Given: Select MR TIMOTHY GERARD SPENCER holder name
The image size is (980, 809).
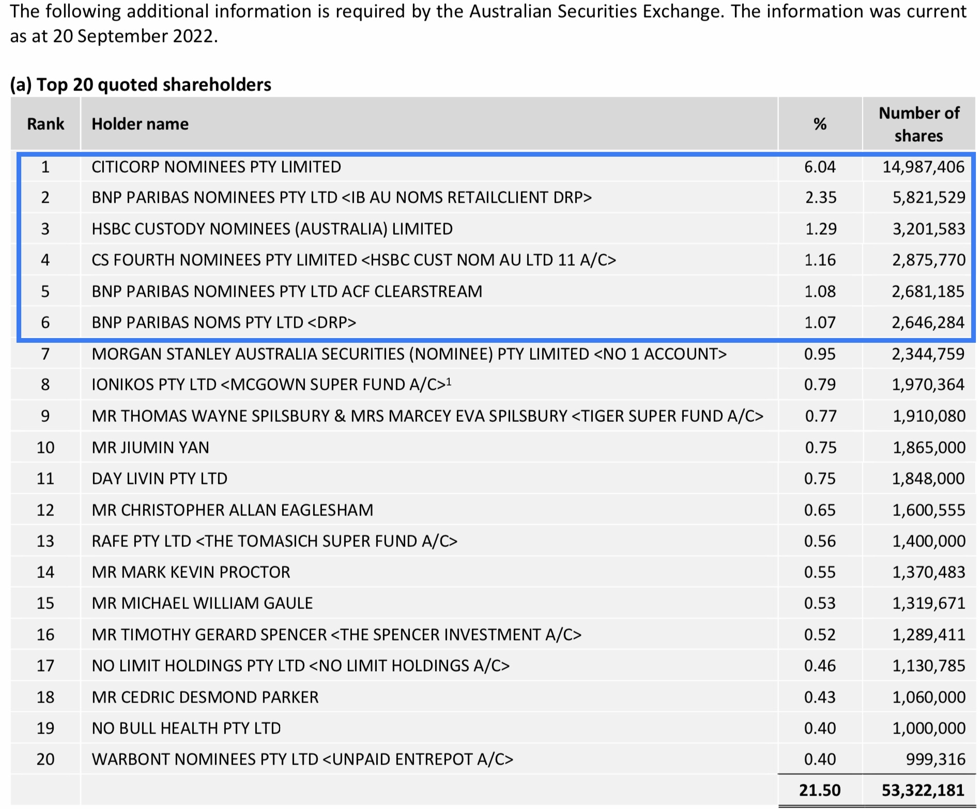Looking at the screenshot, I should tap(336, 635).
